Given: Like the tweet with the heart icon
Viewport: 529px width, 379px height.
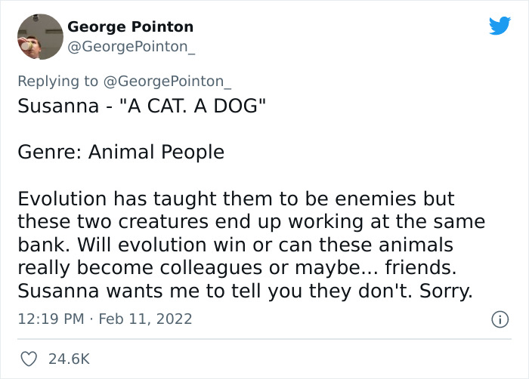Looking at the screenshot, I should [28, 359].
